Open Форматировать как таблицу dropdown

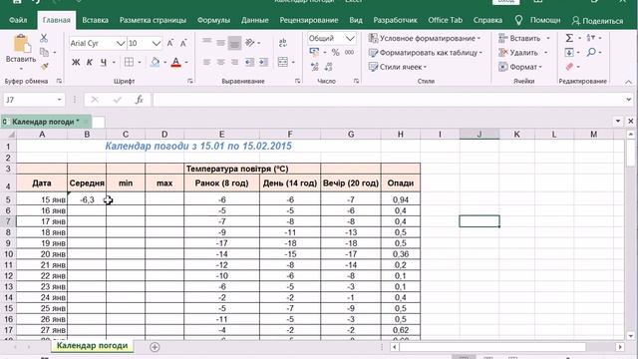[426, 53]
